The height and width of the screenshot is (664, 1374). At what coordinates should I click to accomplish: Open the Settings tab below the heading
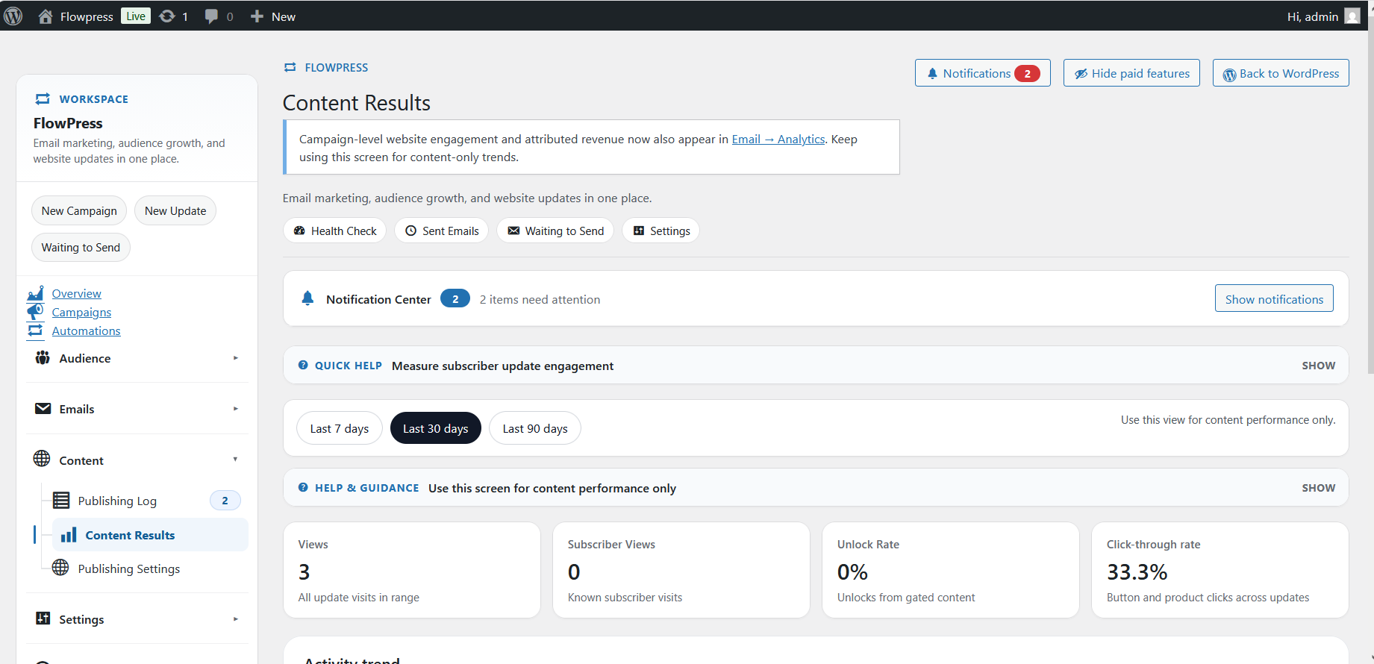point(661,231)
